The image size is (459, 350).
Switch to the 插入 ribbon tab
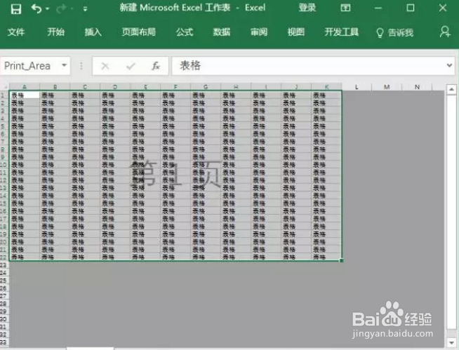point(93,32)
